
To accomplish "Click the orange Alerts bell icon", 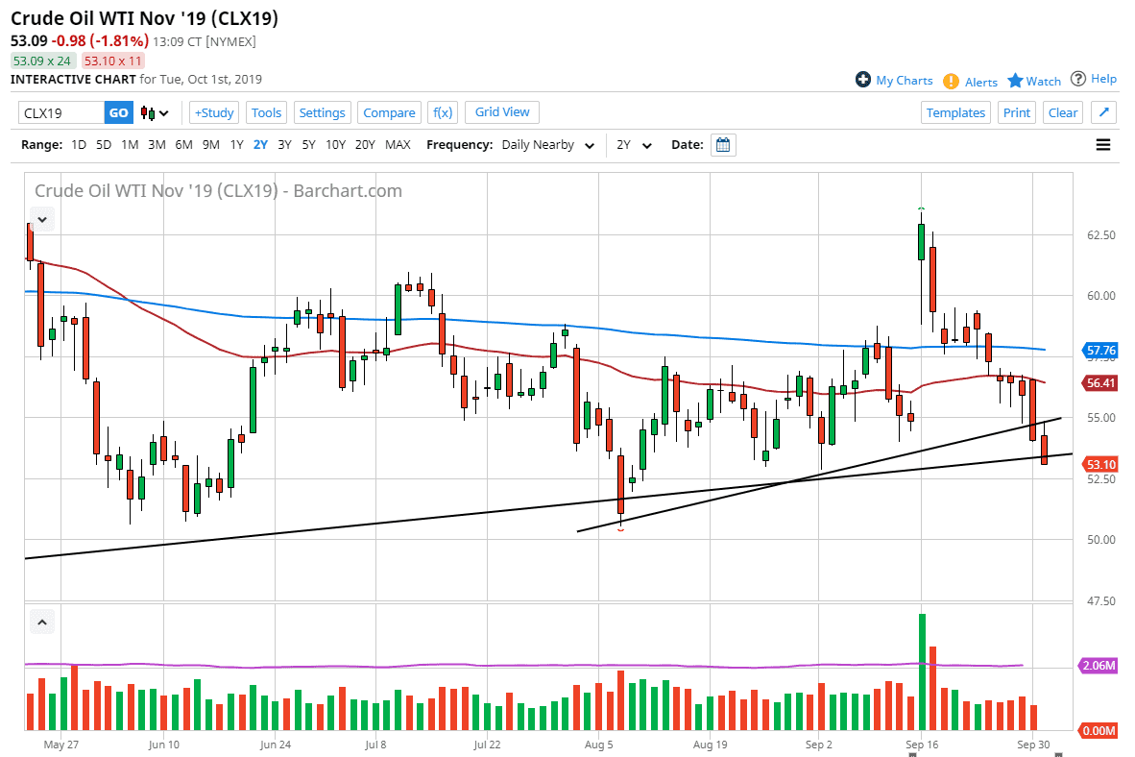I will [x=950, y=81].
